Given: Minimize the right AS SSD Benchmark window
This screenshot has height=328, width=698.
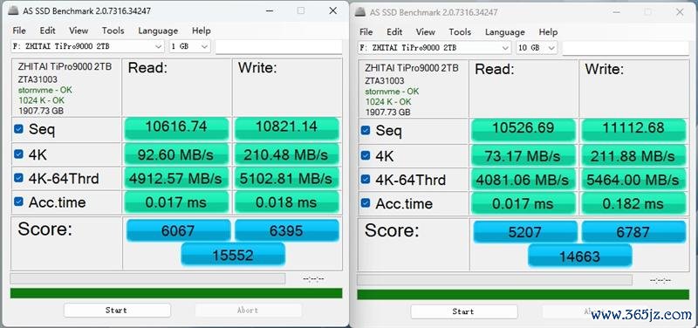Looking at the screenshot, I should click(616, 12).
